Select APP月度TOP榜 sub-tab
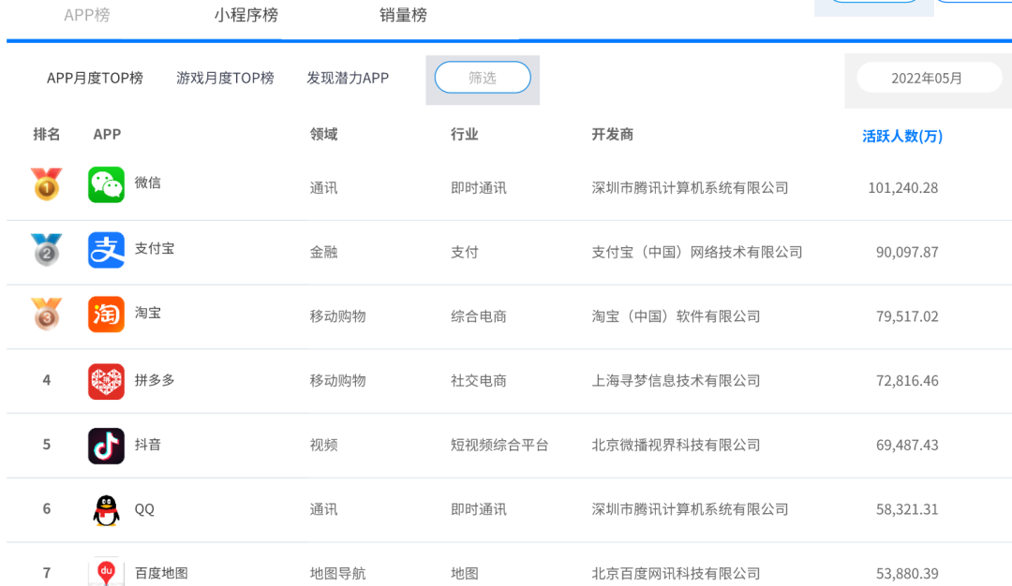 click(x=95, y=78)
